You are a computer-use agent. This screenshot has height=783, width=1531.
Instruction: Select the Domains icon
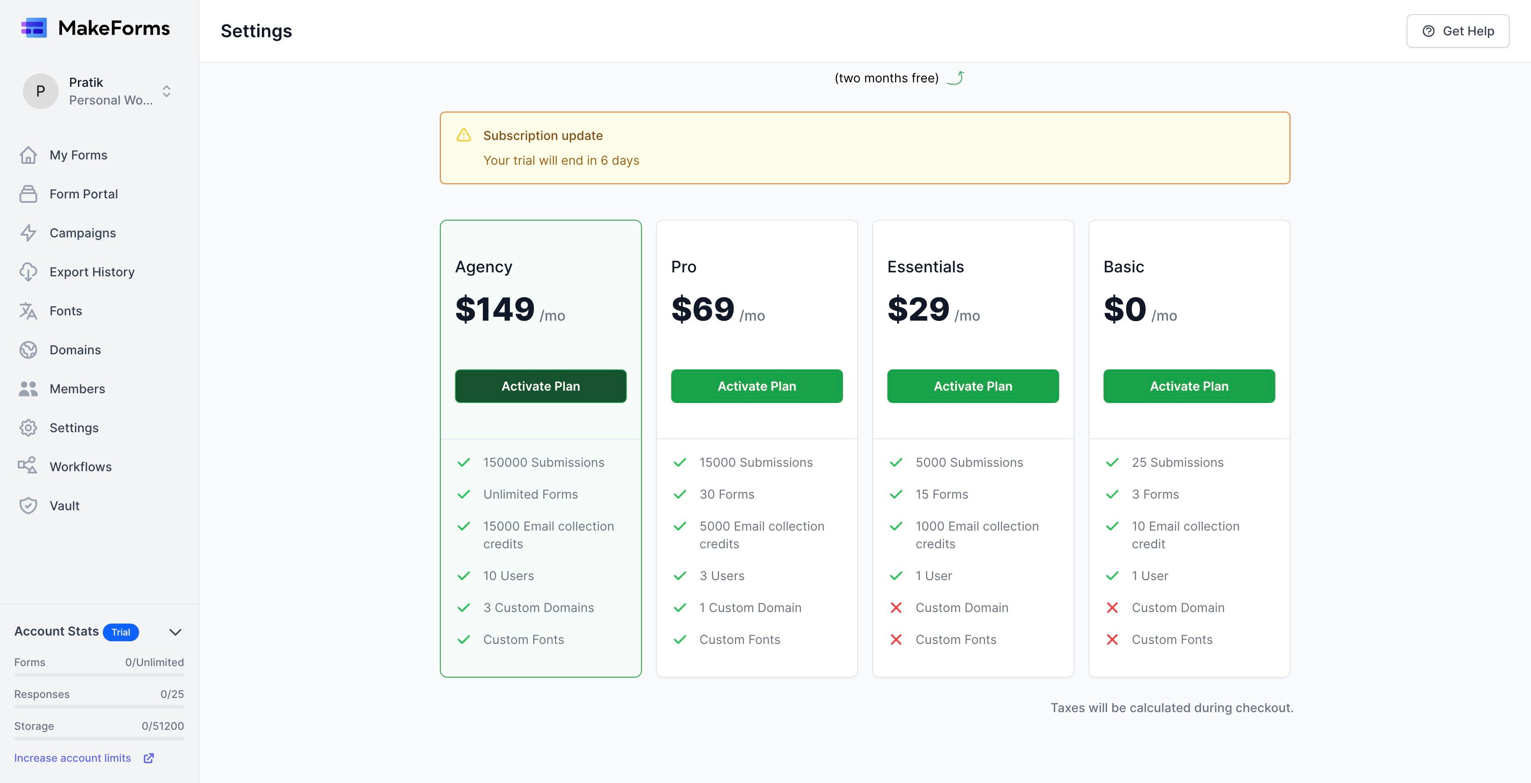[x=28, y=350]
